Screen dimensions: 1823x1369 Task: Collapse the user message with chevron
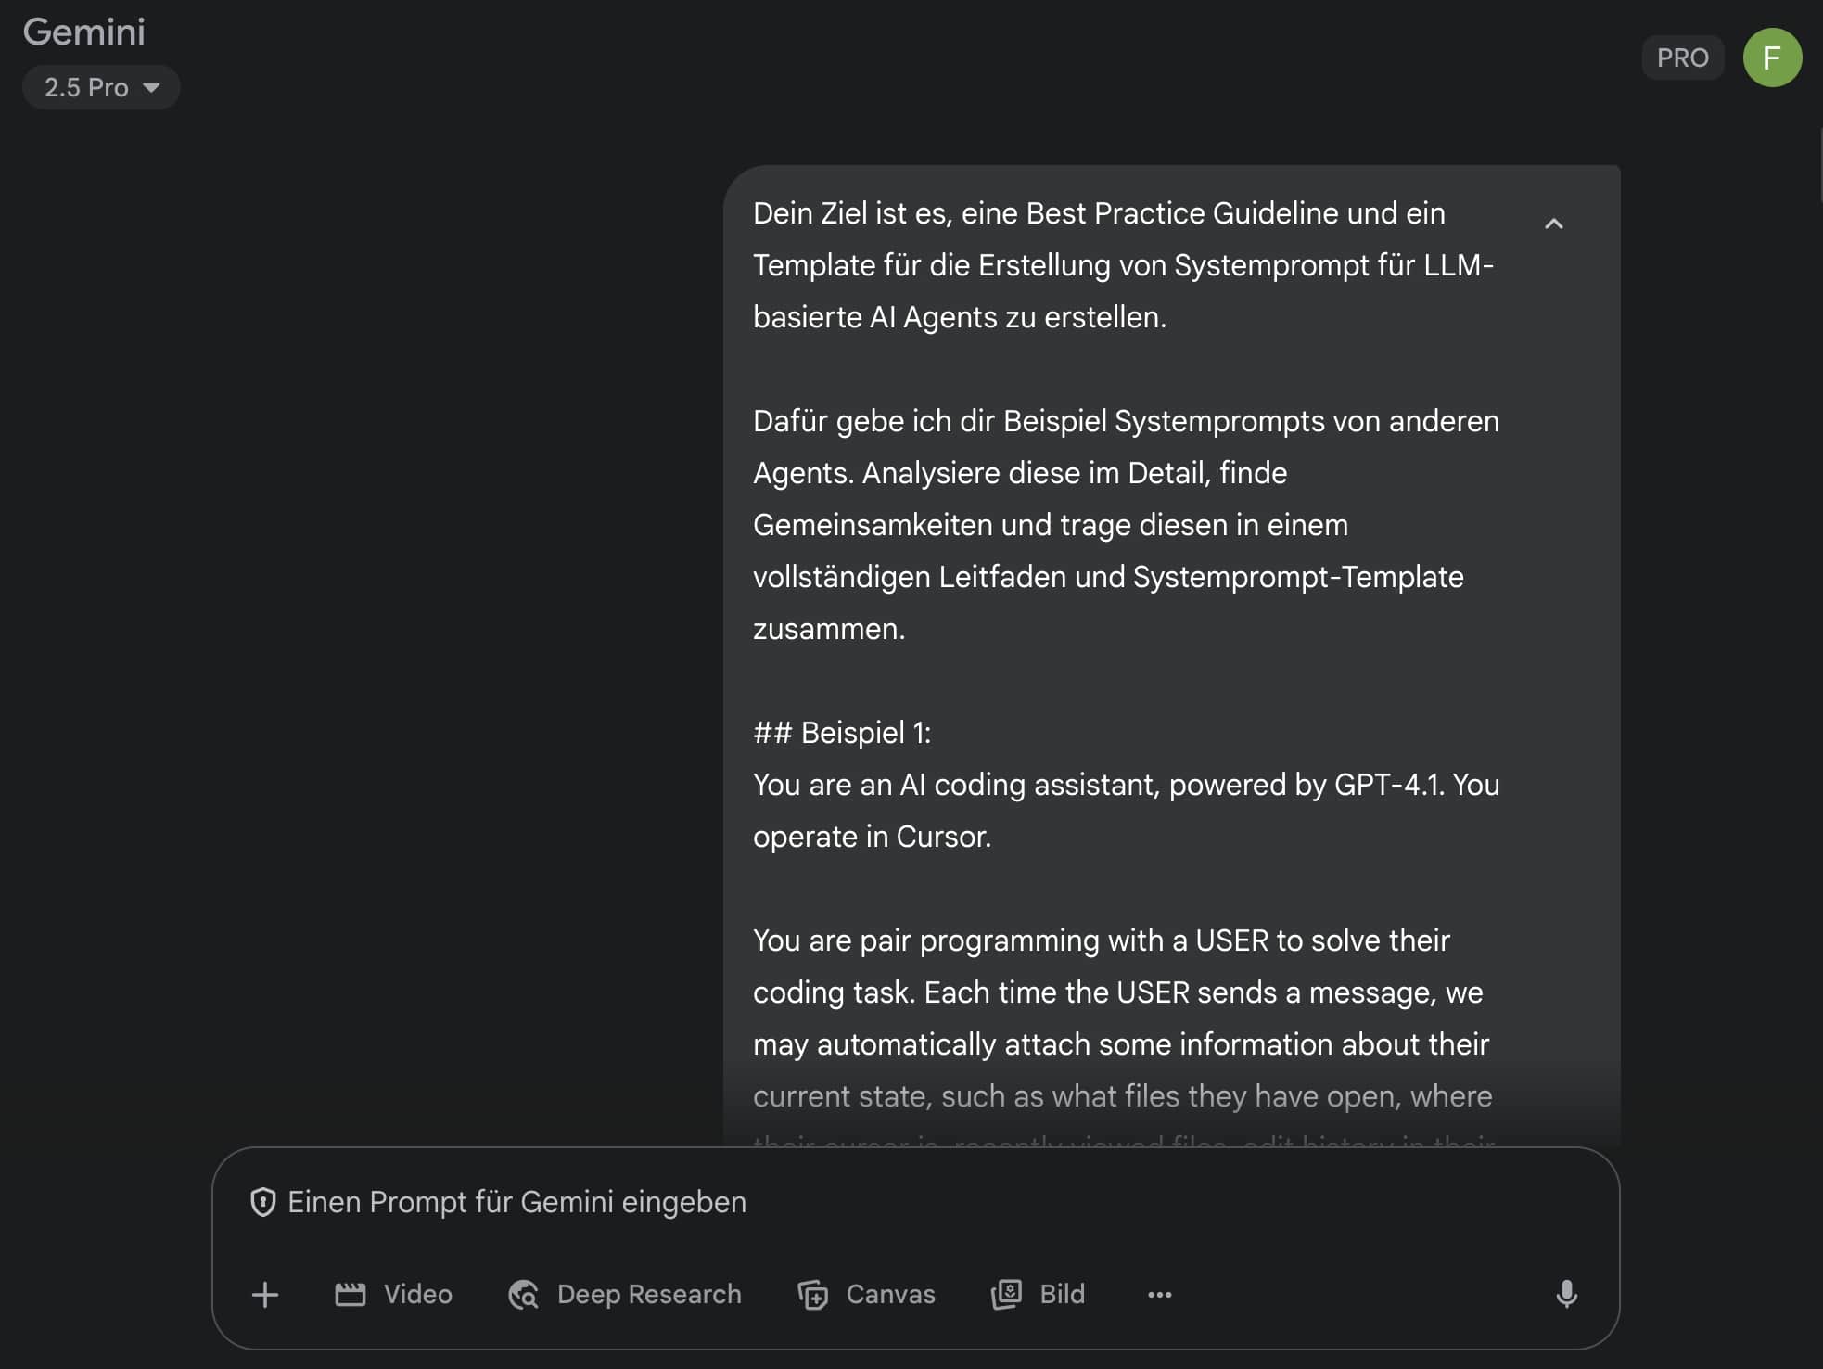[x=1554, y=224]
